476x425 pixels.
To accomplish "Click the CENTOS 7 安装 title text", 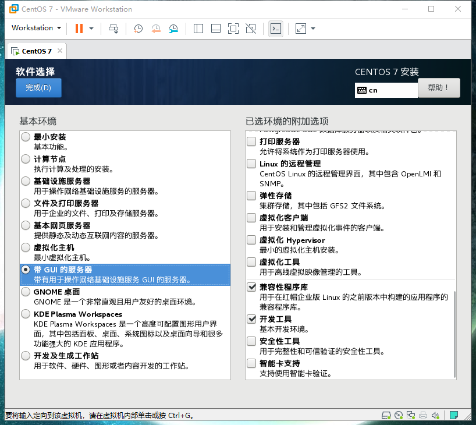I will [387, 72].
